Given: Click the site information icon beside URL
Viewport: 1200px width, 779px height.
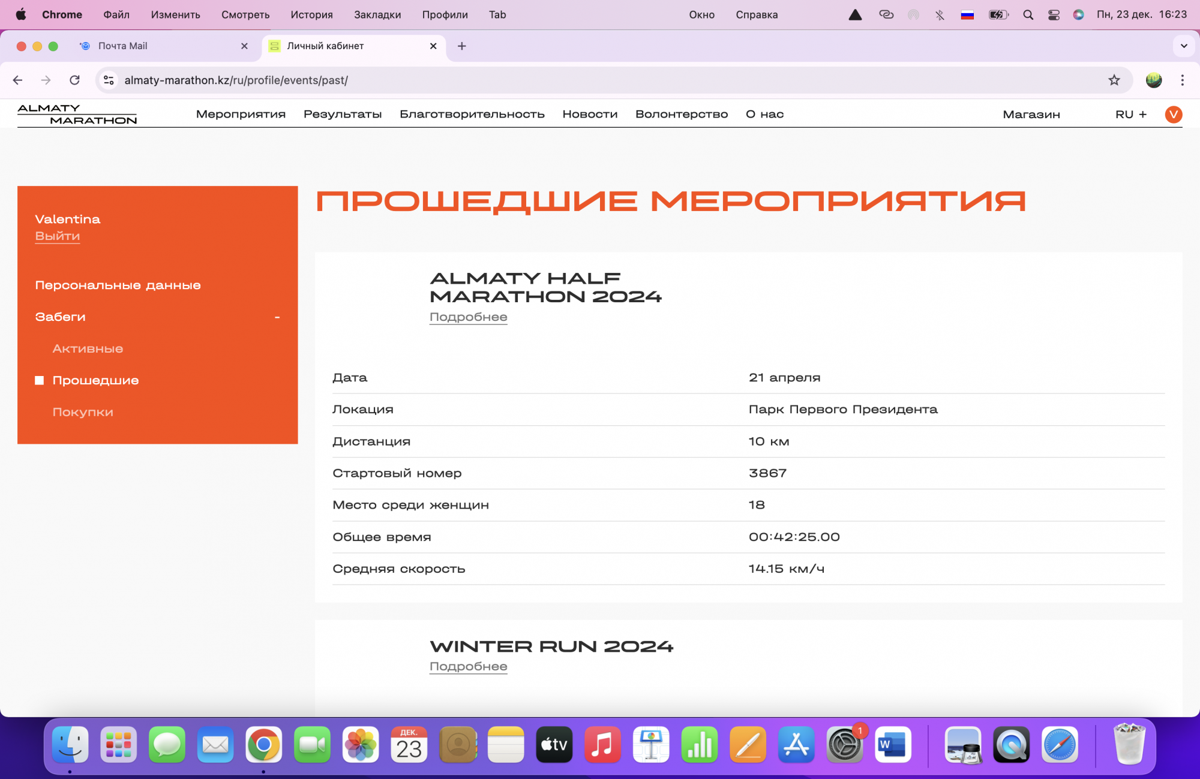Looking at the screenshot, I should coord(109,80).
